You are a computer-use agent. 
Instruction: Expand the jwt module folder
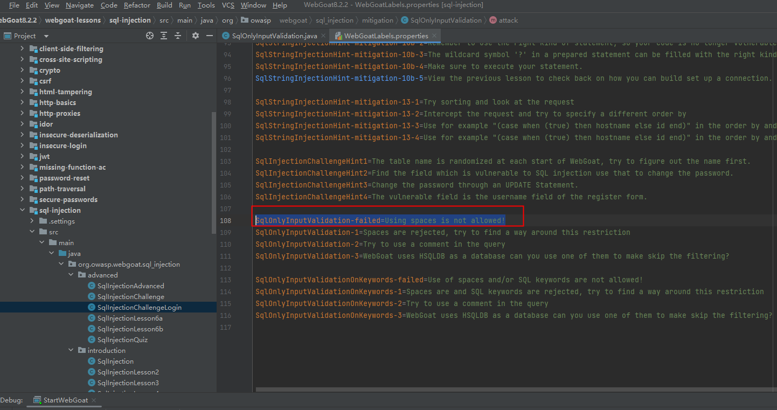[22, 156]
